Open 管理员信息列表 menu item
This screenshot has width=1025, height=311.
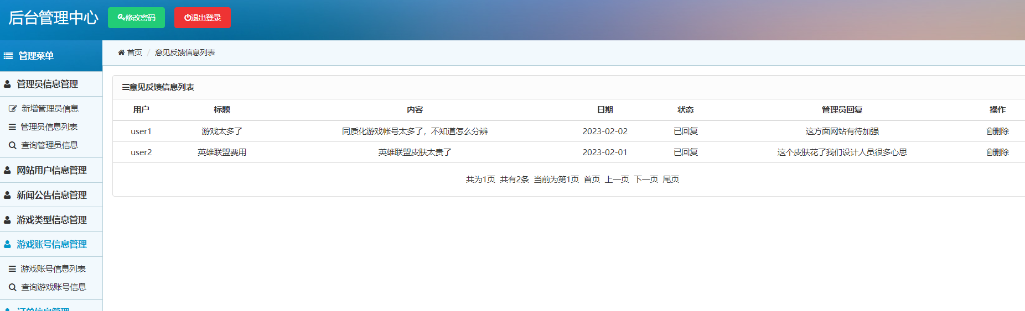(x=49, y=126)
